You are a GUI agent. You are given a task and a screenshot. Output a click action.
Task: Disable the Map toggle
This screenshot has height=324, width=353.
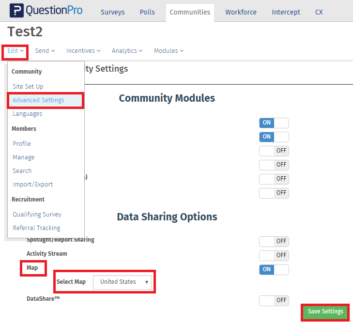(274, 270)
